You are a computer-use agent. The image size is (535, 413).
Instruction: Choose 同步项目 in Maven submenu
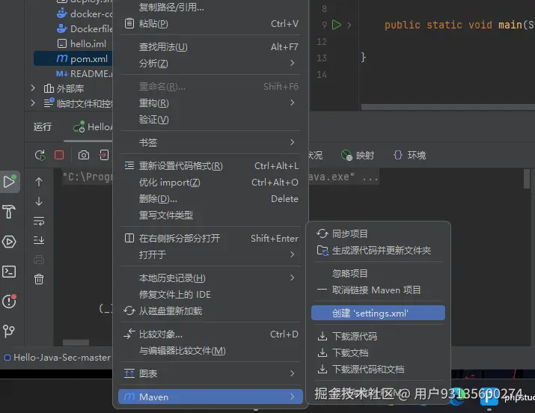tap(378, 233)
